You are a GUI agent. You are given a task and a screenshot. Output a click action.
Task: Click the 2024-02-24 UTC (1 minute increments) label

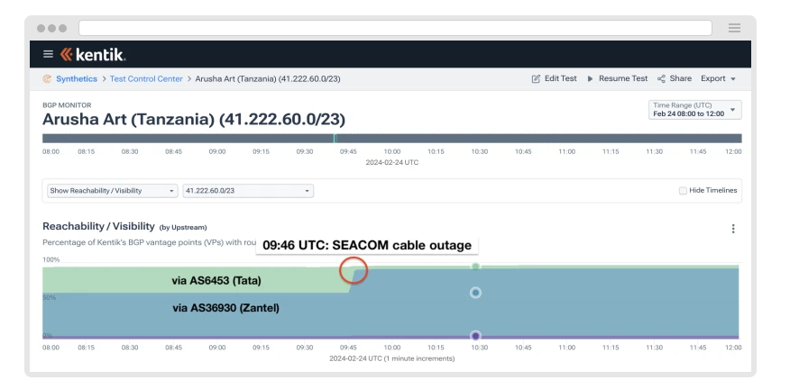[x=392, y=358]
